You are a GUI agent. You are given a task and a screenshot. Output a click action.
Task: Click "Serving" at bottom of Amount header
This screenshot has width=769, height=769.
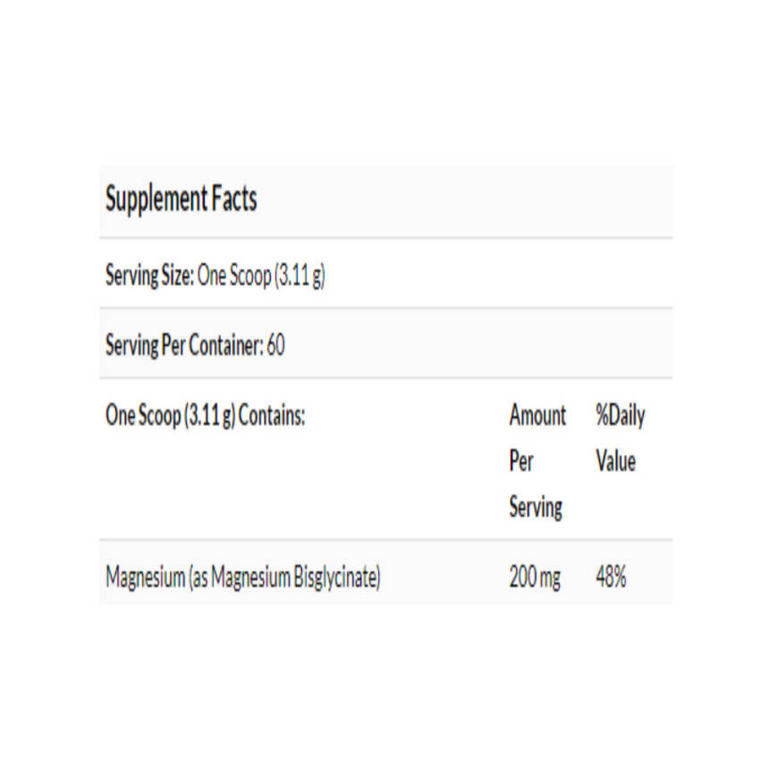click(536, 508)
